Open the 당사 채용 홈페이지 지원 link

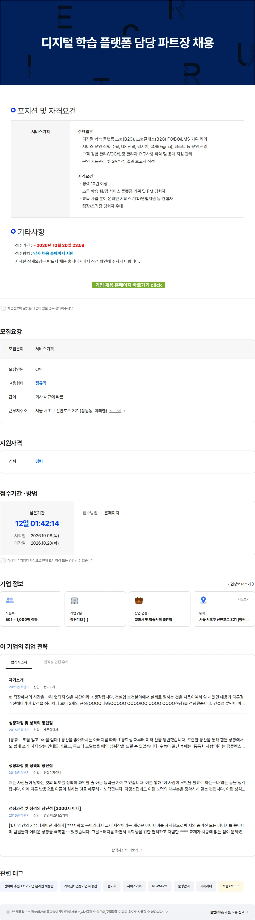[53, 253]
